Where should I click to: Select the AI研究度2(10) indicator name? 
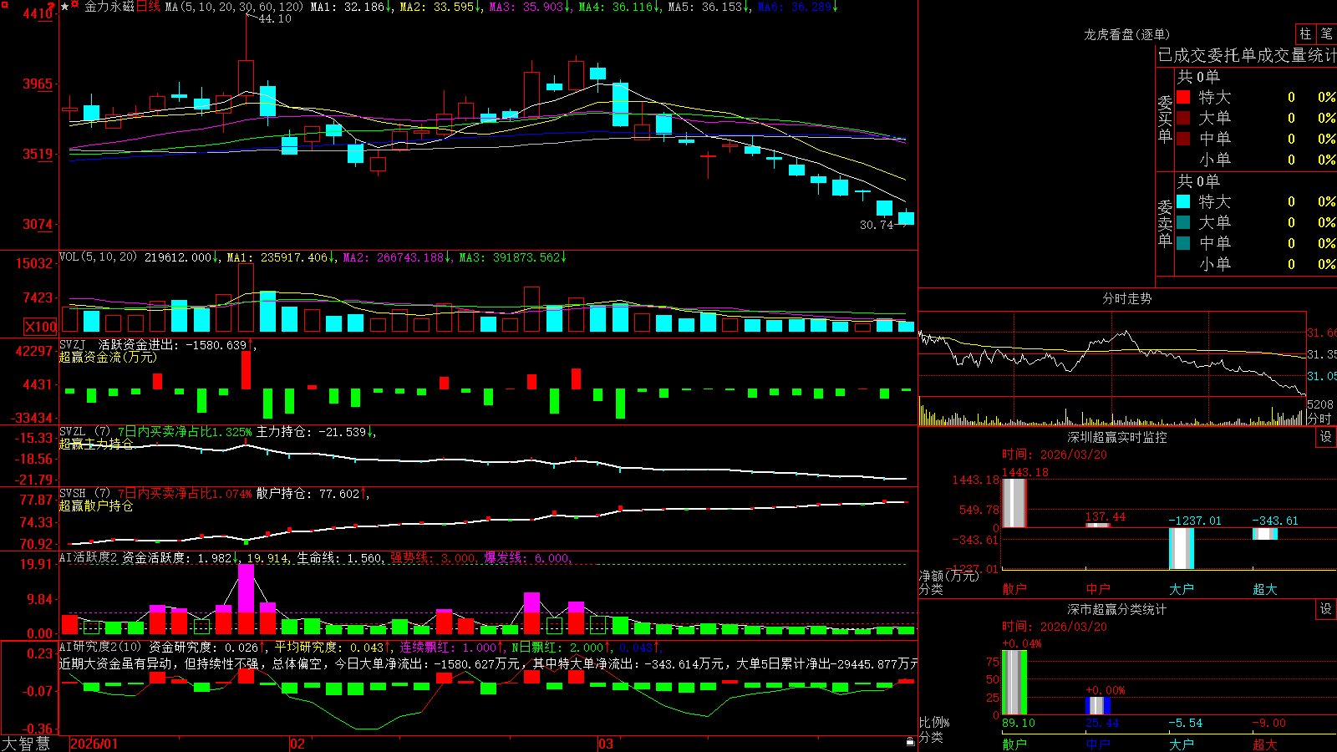100,647
